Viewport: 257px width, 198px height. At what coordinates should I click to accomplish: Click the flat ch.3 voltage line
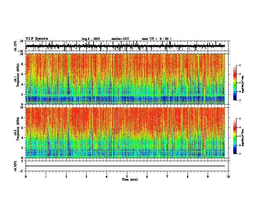(x=125, y=166)
